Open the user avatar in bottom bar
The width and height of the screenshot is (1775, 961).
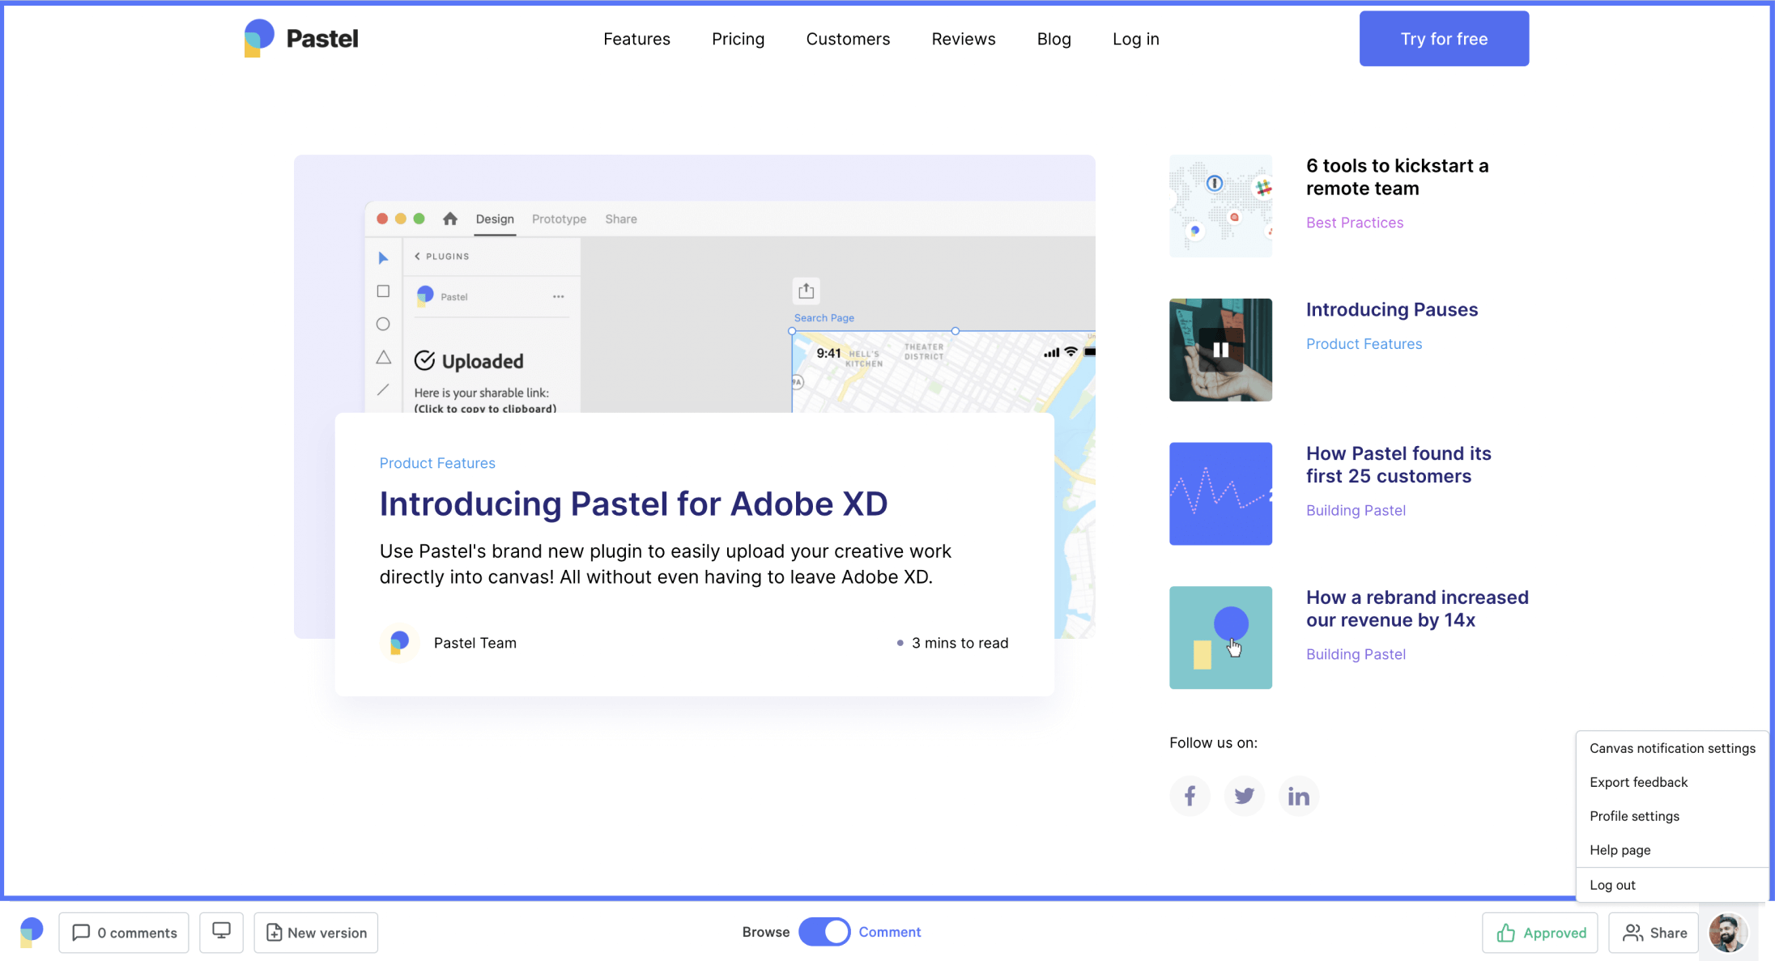1727,933
